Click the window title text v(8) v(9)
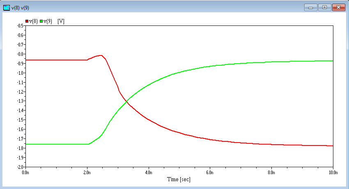This screenshot has width=349, height=189. point(20,8)
